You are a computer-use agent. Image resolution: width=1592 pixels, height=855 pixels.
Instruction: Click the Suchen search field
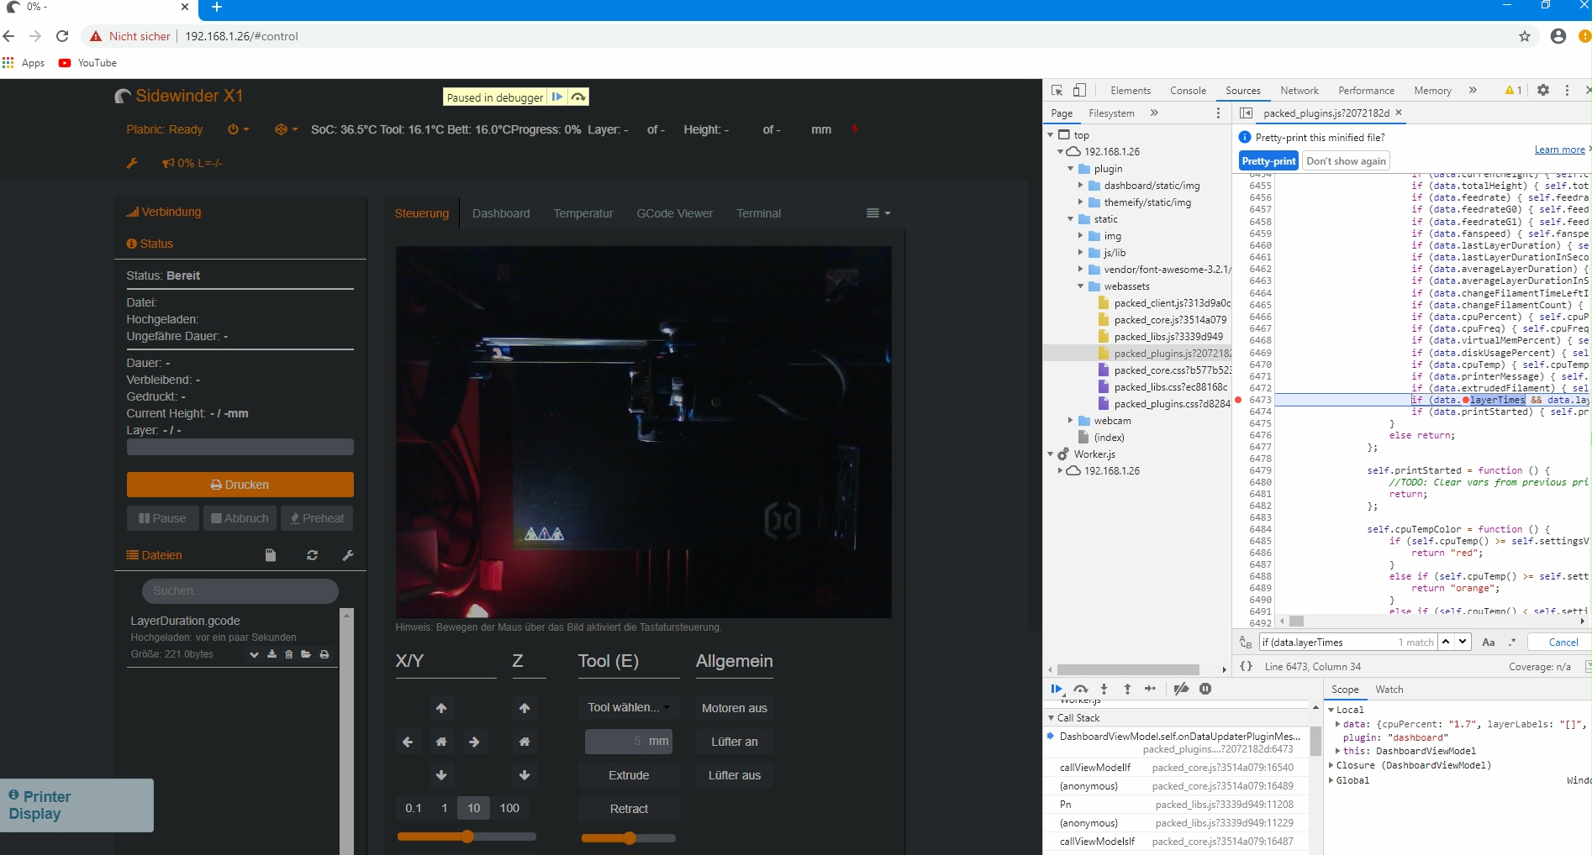pos(240,590)
